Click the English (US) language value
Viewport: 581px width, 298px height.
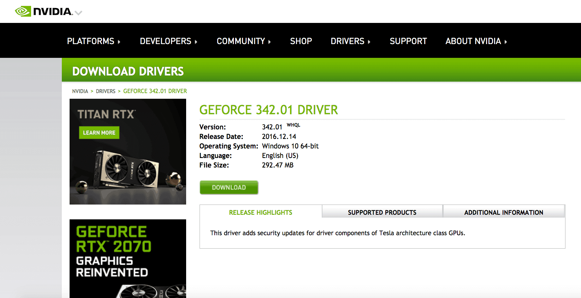(x=280, y=156)
